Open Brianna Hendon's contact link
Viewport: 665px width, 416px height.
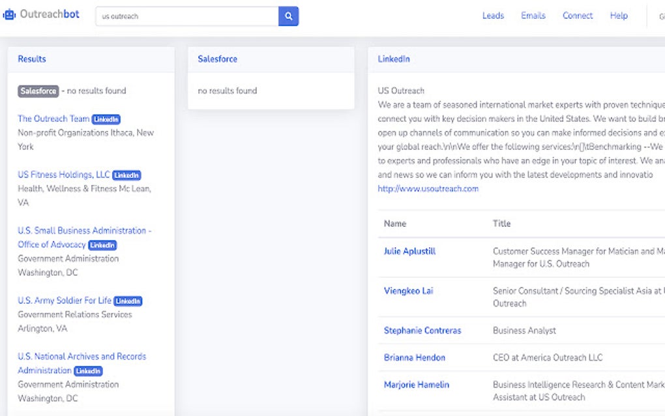415,357
